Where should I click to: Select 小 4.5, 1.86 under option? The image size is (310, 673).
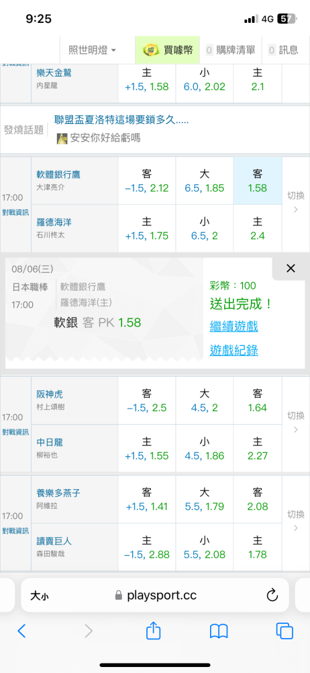pyautogui.click(x=204, y=448)
